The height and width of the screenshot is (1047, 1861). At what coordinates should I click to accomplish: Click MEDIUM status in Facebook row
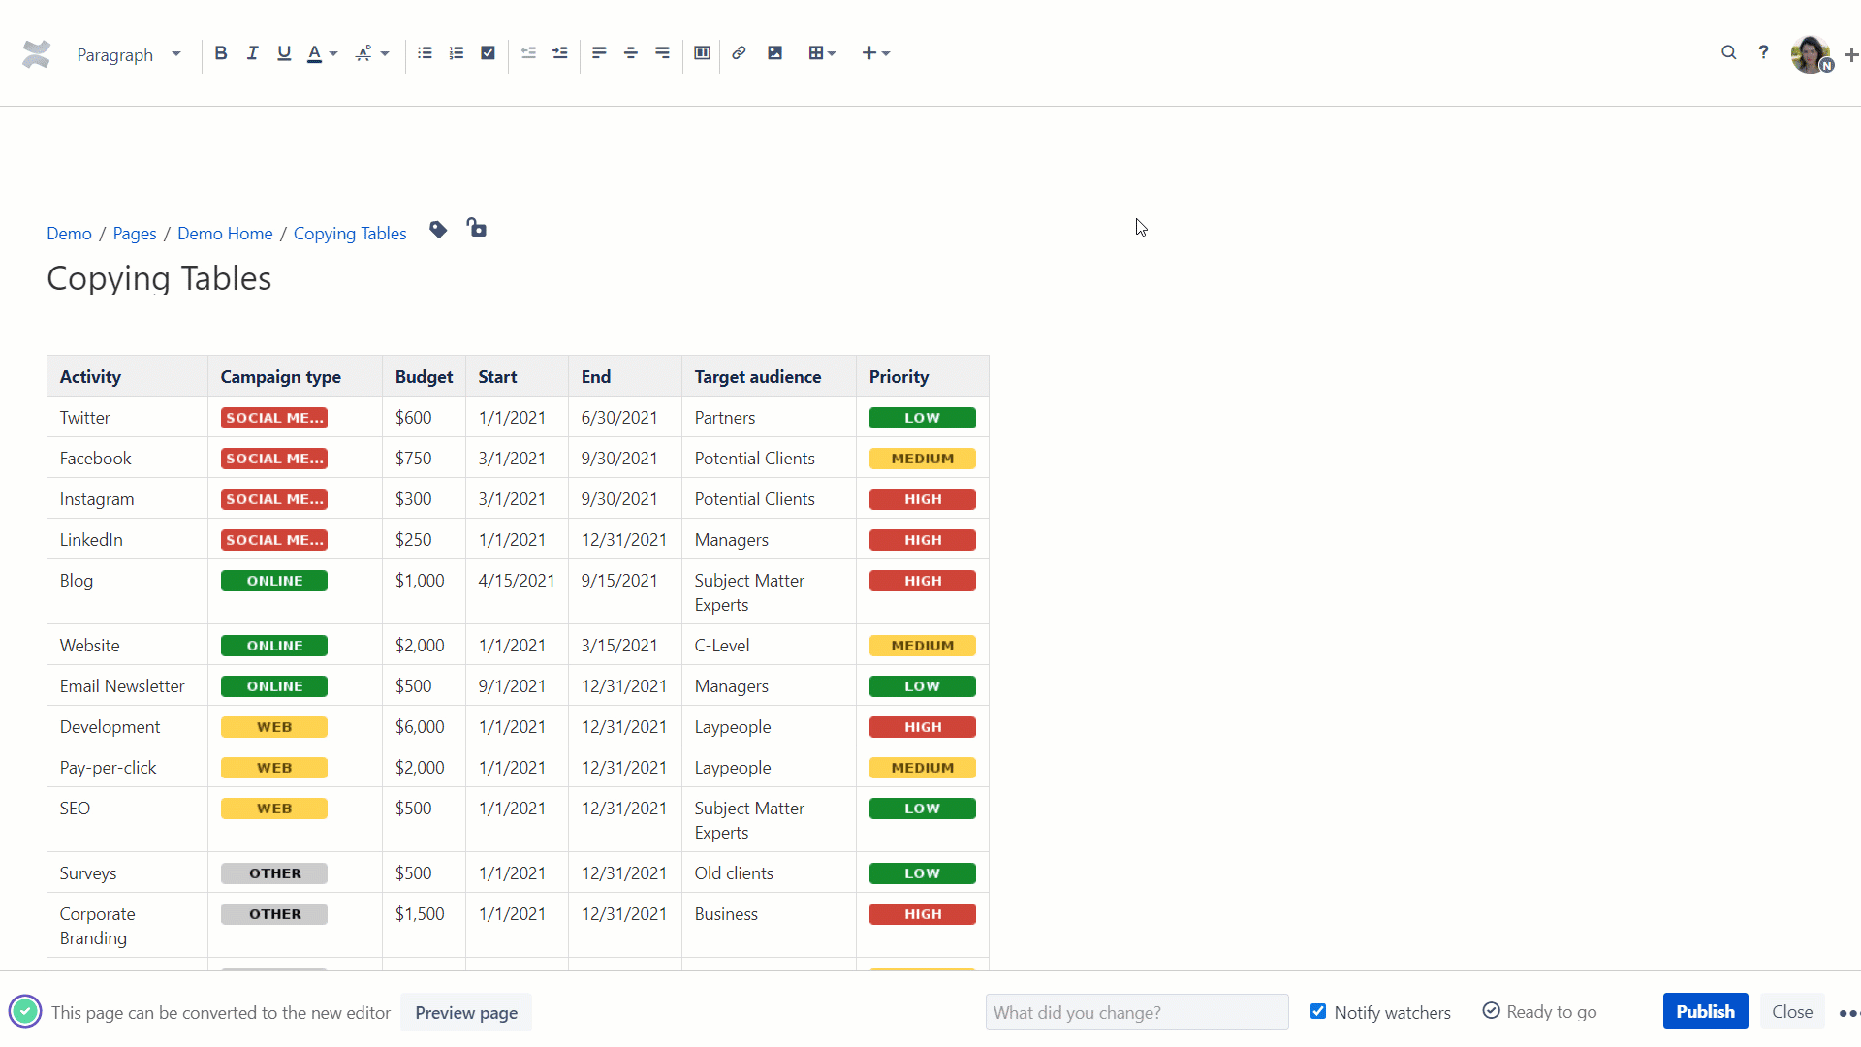(922, 459)
